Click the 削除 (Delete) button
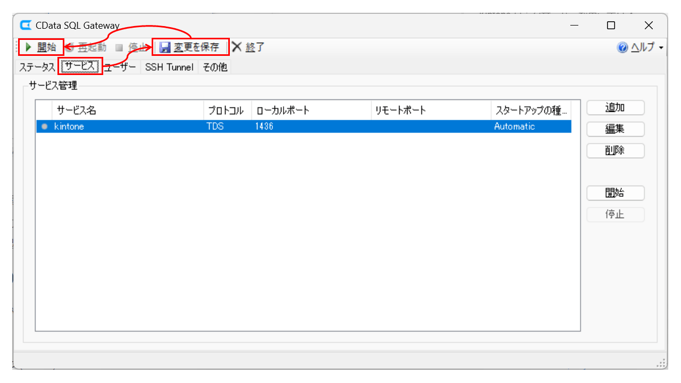Screen dimensions: 681x383 [616, 151]
